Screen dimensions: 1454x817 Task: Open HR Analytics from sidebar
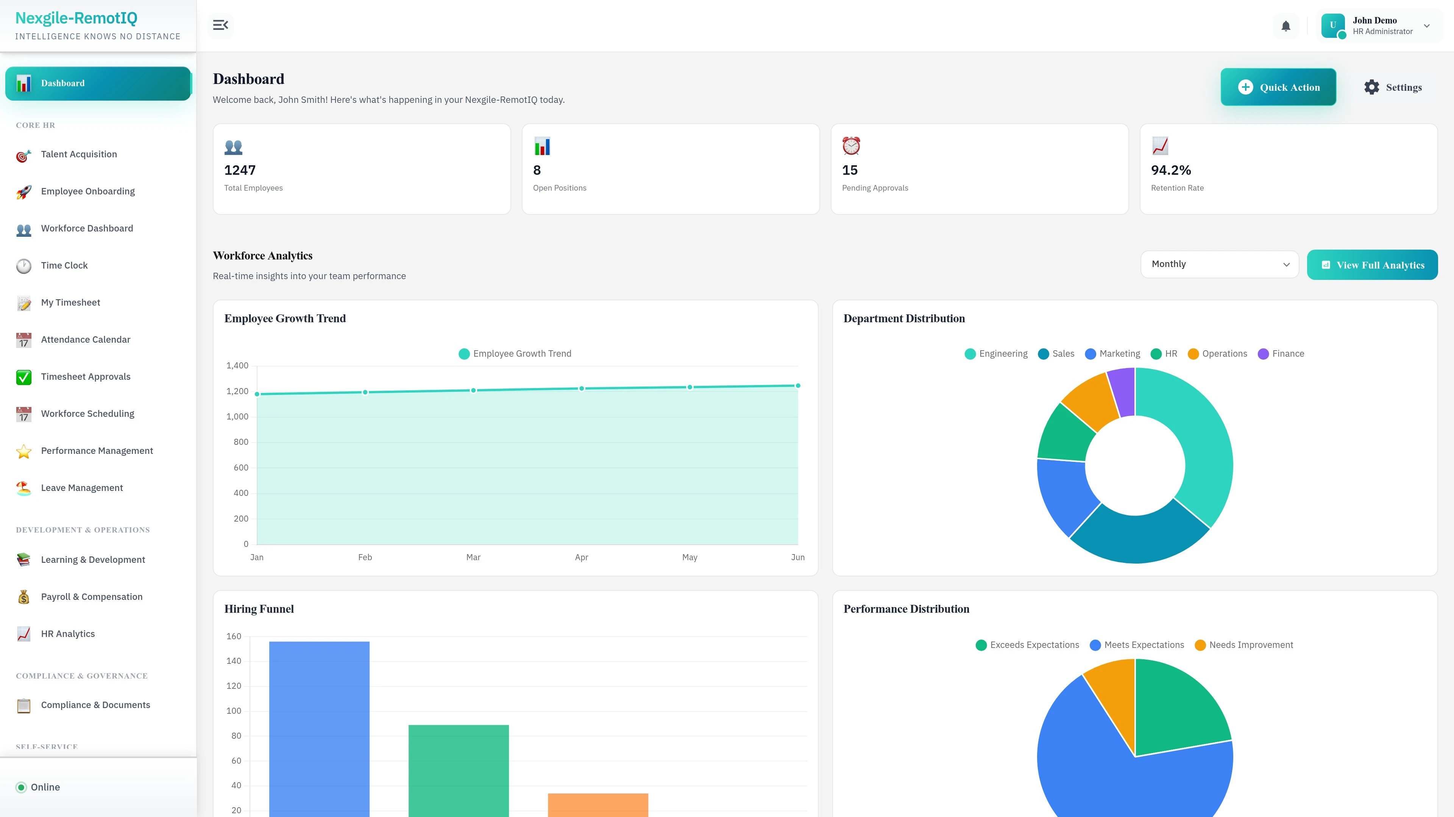pyautogui.click(x=67, y=634)
